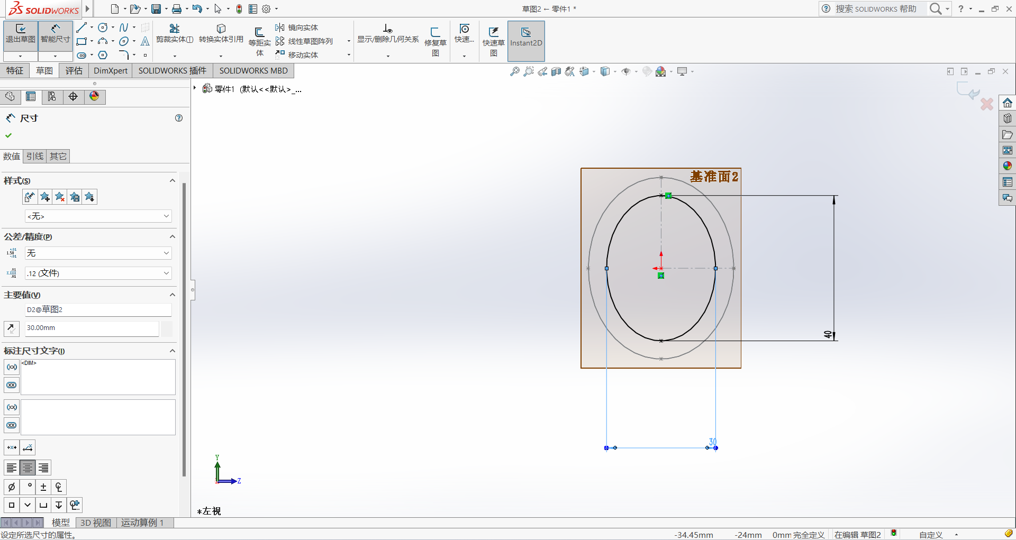Click the Section View icon in view toolbar
This screenshot has width=1016, height=540.
coord(556,71)
